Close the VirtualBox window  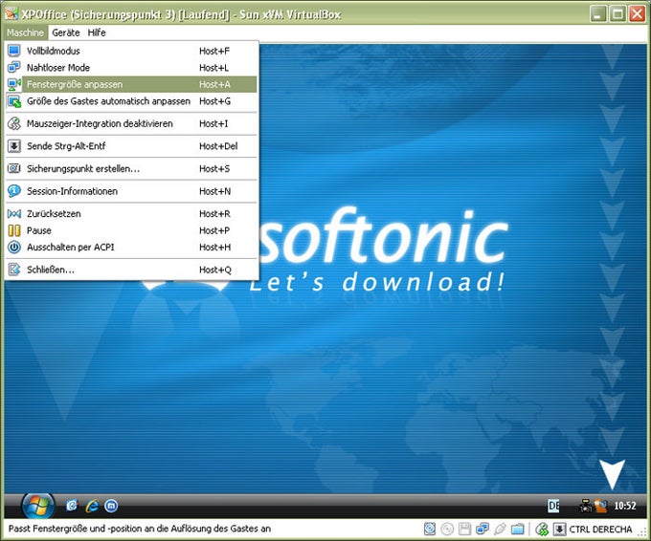tap(637, 13)
